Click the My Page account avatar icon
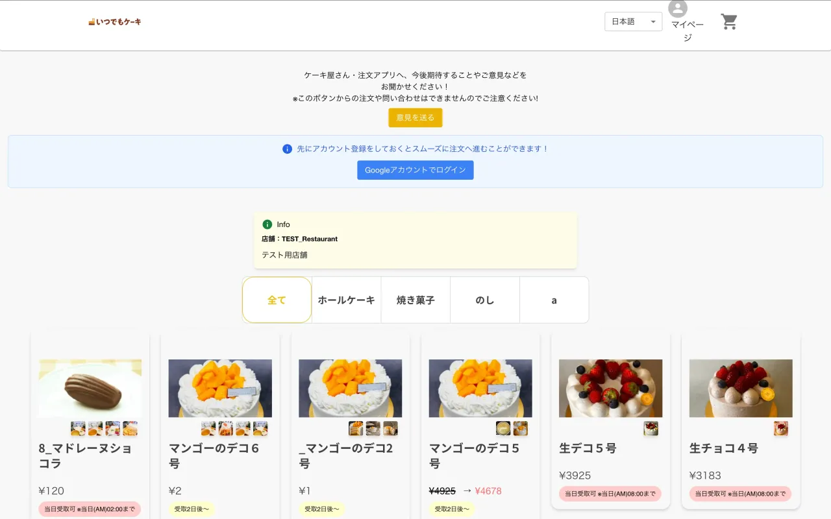Viewport: 831px width, 519px height. coord(678,9)
